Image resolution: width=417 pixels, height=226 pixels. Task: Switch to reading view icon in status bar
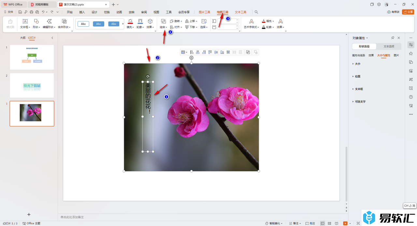coord(337,223)
